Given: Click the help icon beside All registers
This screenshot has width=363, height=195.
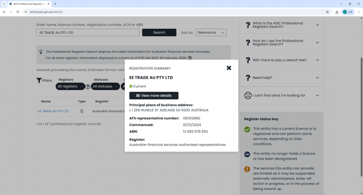Looking at the screenshot, I should click(88, 87).
